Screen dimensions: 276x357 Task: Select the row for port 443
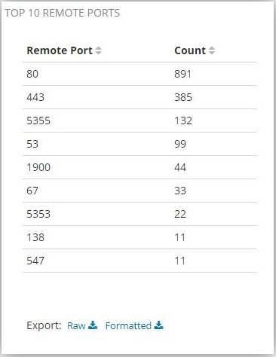coord(140,97)
